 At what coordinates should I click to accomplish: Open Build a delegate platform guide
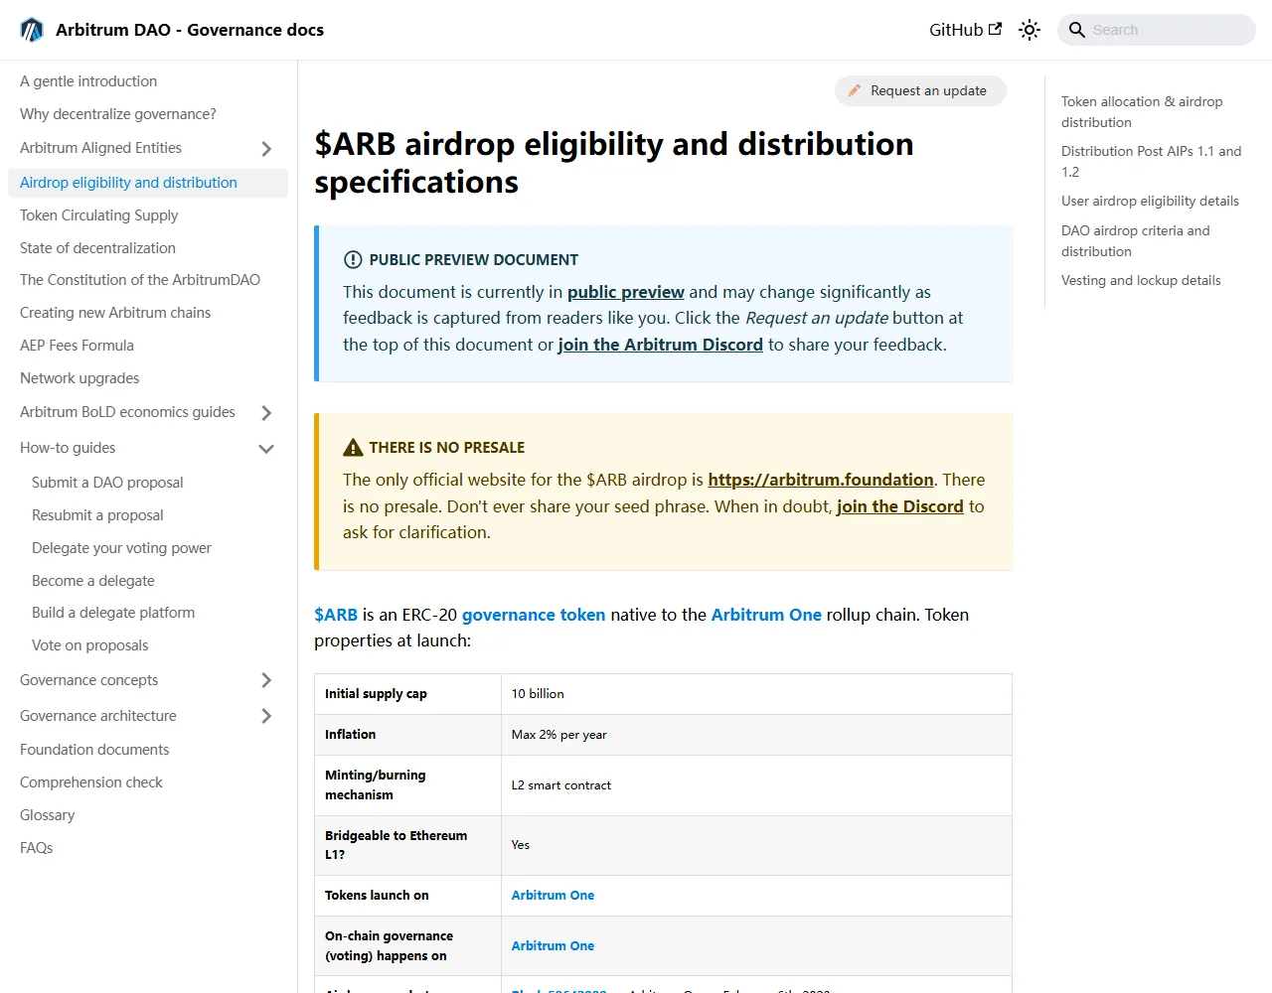click(113, 613)
